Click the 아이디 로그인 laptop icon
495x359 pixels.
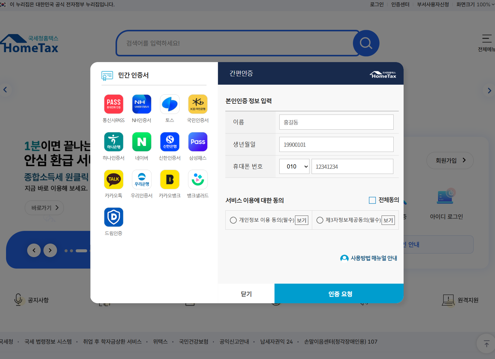[x=446, y=196]
